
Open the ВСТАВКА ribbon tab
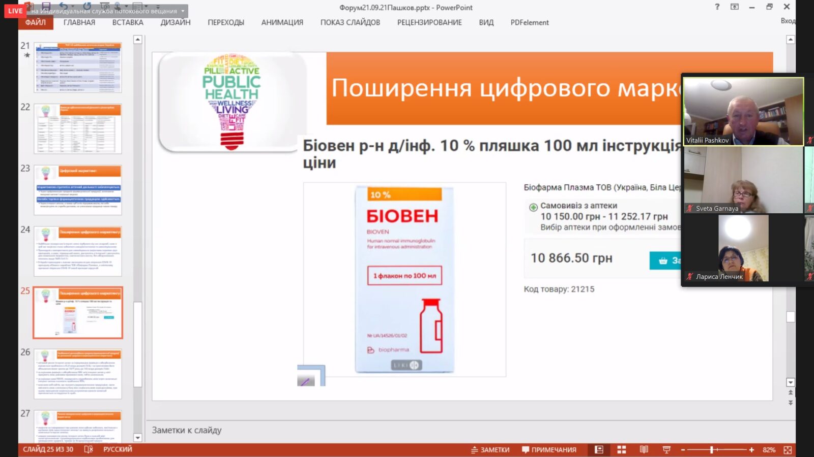tap(128, 22)
